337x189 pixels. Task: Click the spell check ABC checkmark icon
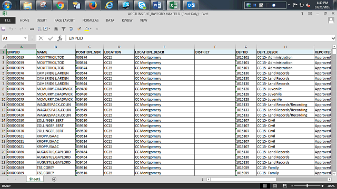pyautogui.click(x=71, y=29)
